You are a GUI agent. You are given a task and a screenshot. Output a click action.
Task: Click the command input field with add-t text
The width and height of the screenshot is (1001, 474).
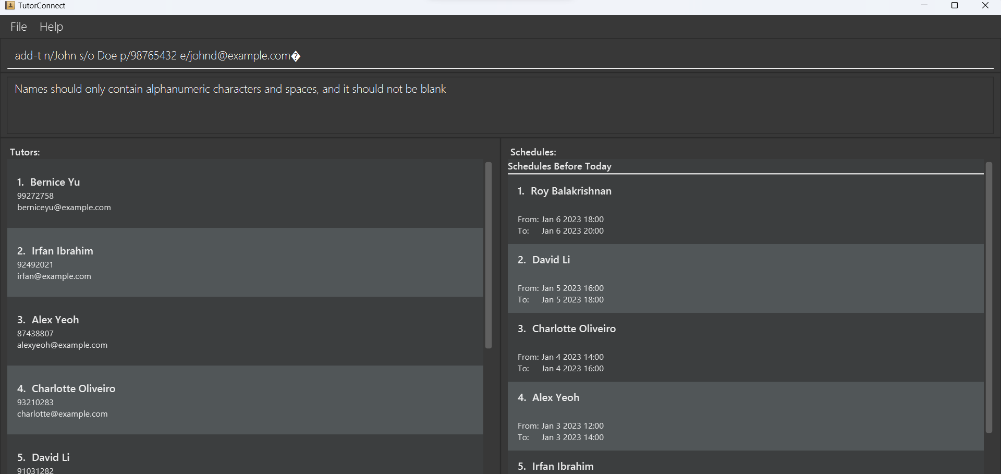click(500, 56)
